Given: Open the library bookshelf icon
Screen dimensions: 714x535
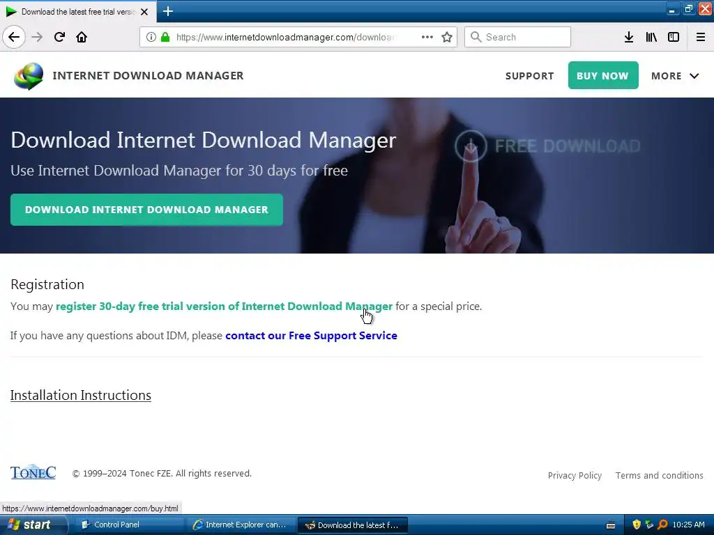Looking at the screenshot, I should pos(651,37).
